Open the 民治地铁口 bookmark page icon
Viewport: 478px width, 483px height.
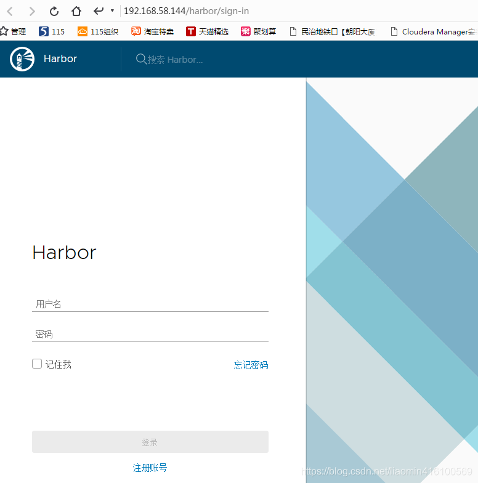click(293, 31)
